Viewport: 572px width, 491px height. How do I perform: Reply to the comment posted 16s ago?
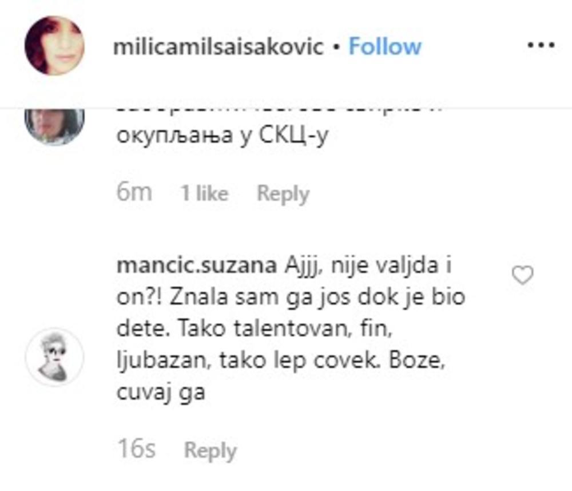(x=210, y=450)
